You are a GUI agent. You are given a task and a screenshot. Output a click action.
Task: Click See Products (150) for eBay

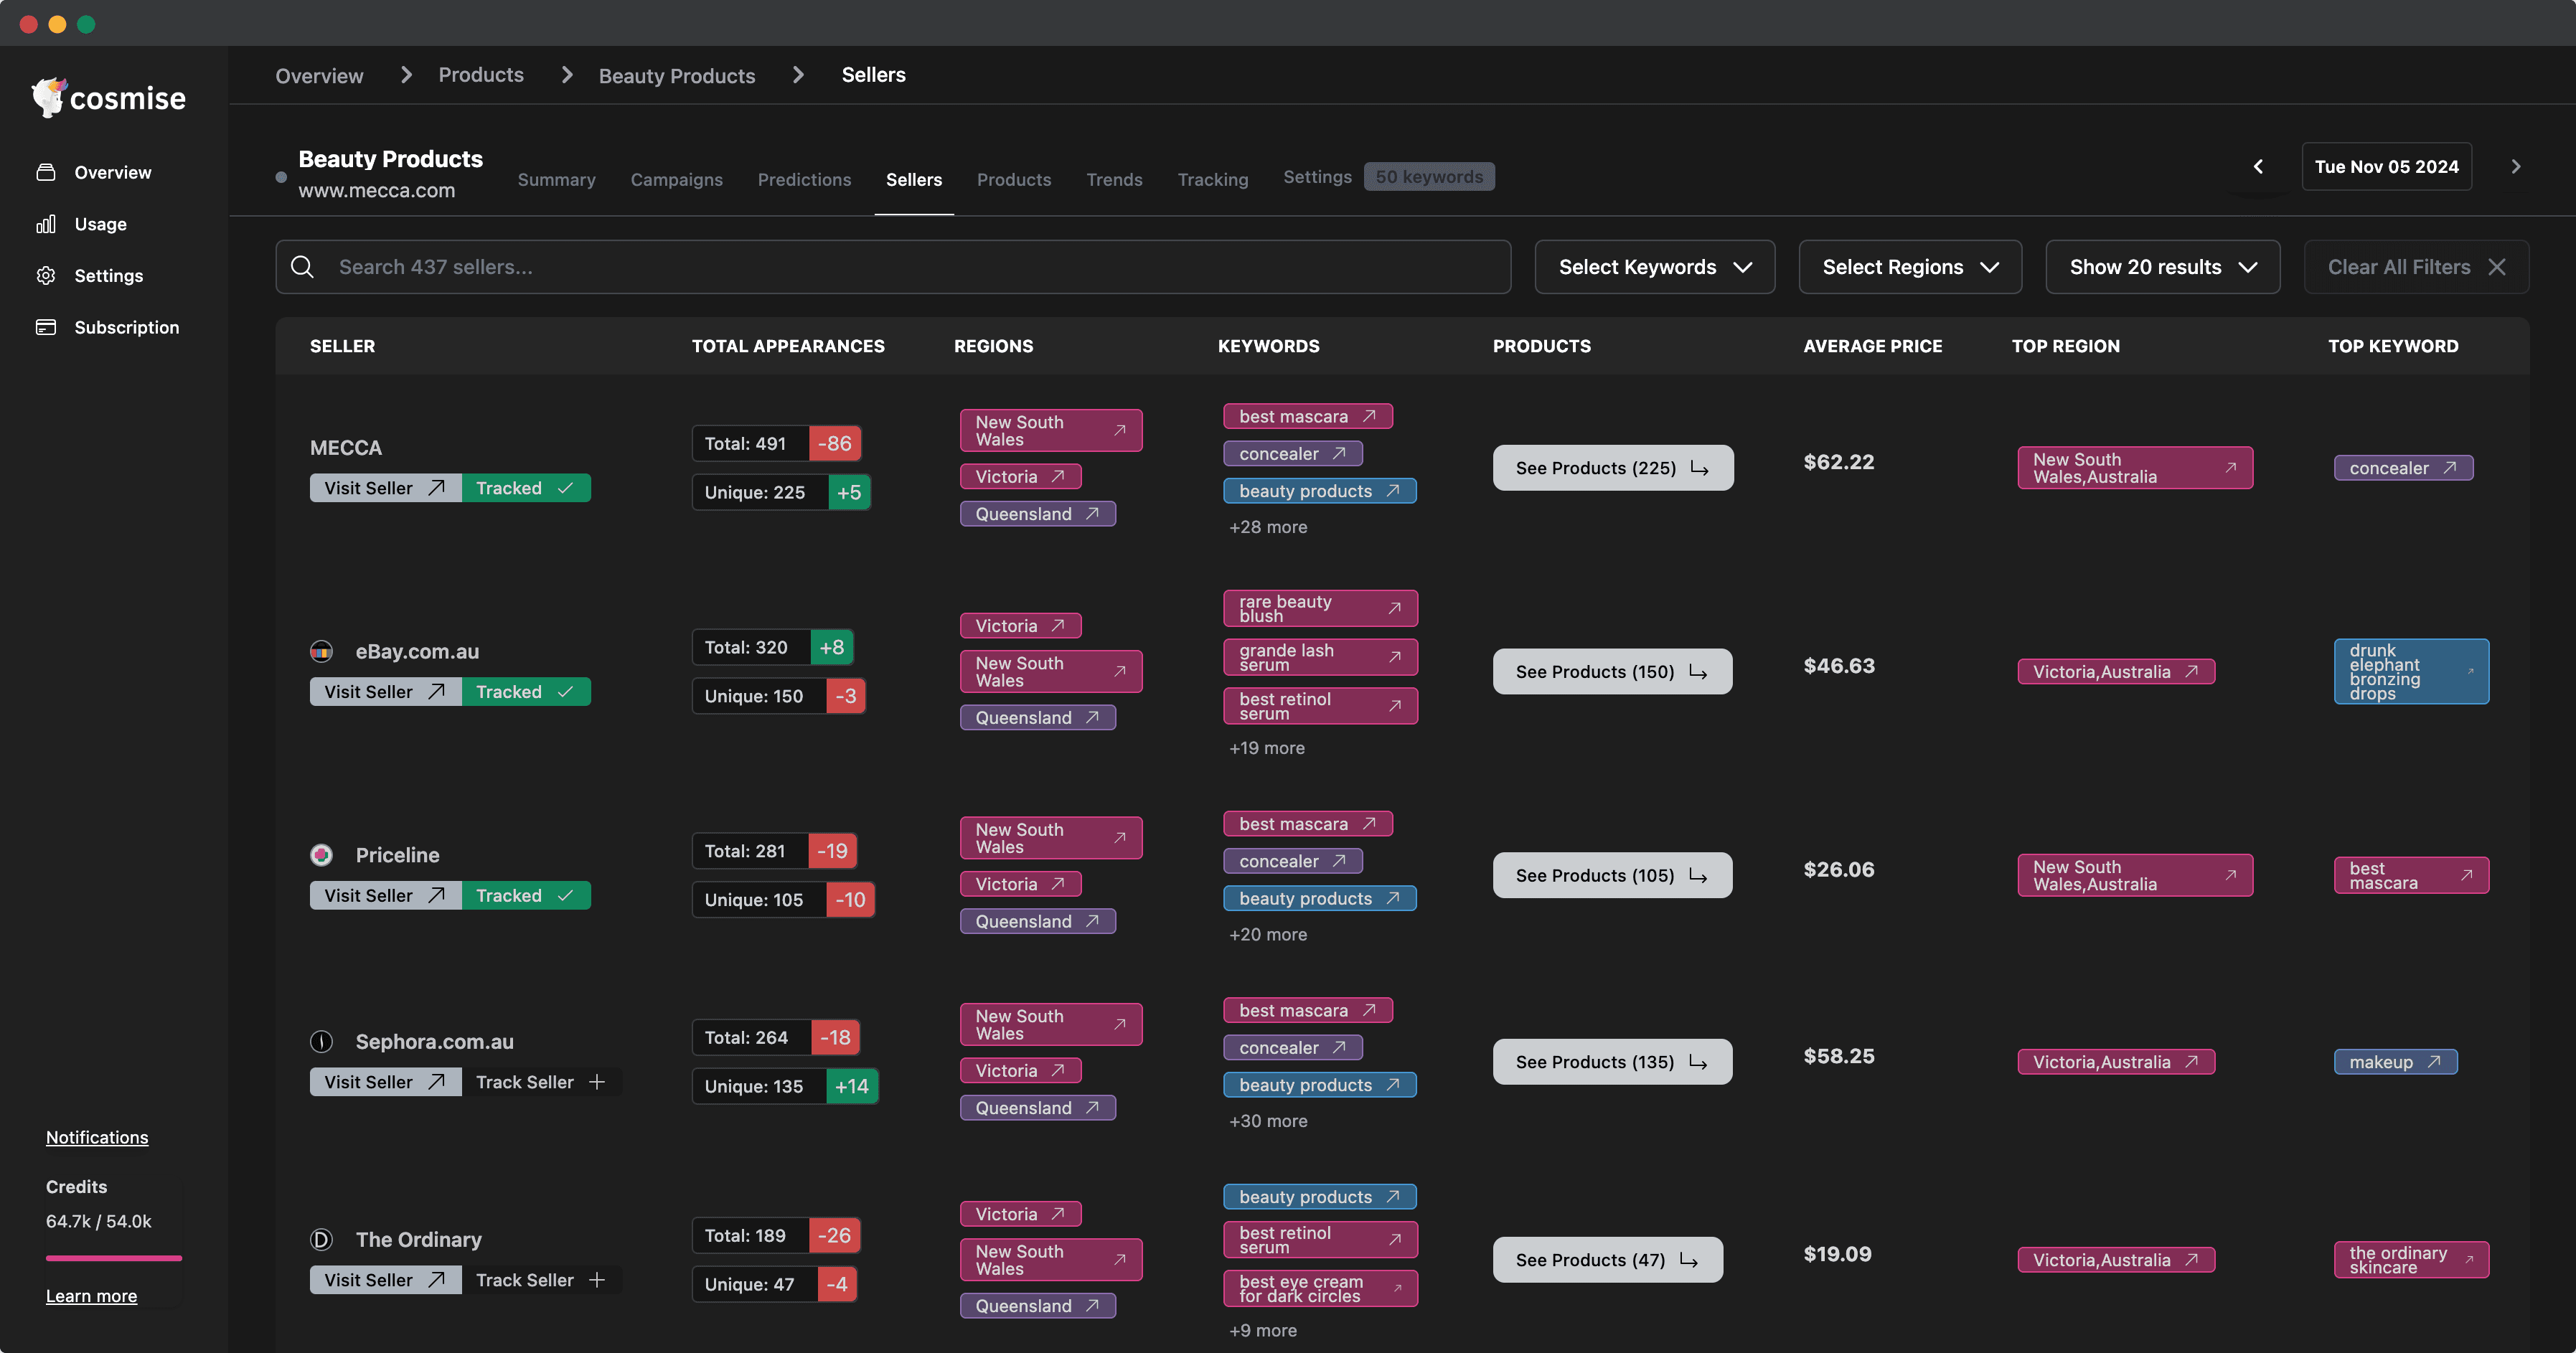click(x=1612, y=671)
